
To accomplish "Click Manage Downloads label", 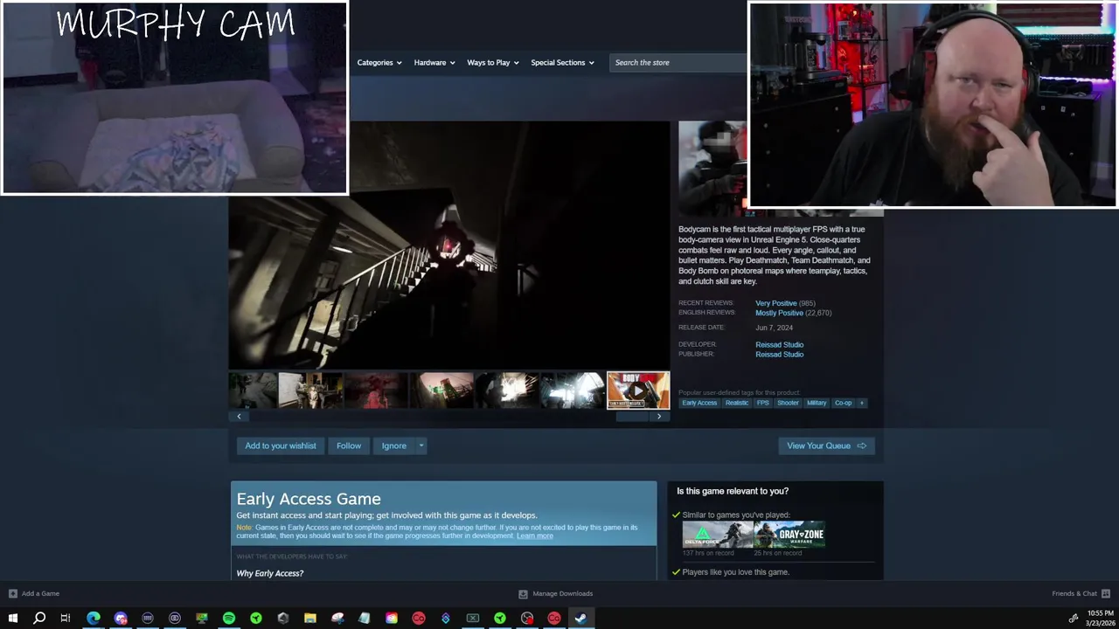I will point(562,593).
